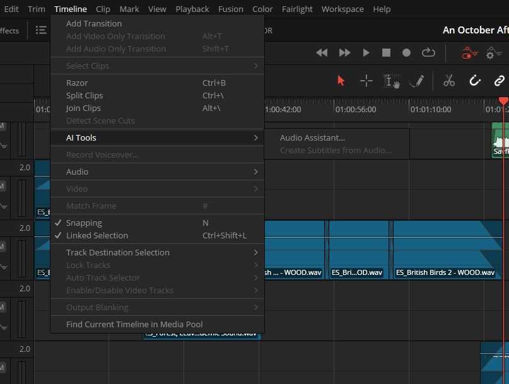Open the Workspace menu
This screenshot has height=384, width=509.
click(342, 9)
